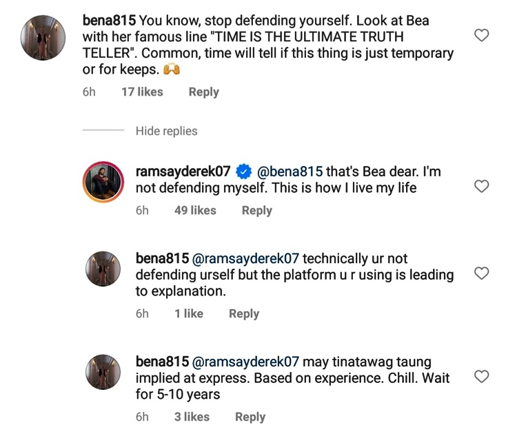Collapse thread using Hide replies
The height and width of the screenshot is (438, 517).
pos(166,131)
